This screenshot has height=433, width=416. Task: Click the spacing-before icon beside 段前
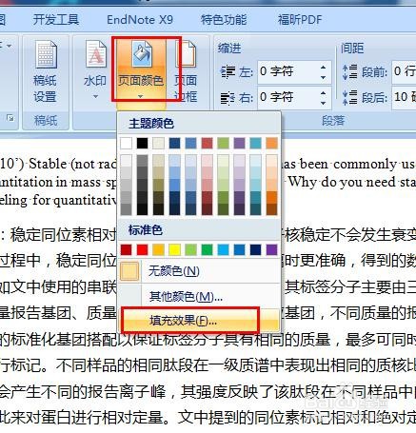[x=350, y=71]
